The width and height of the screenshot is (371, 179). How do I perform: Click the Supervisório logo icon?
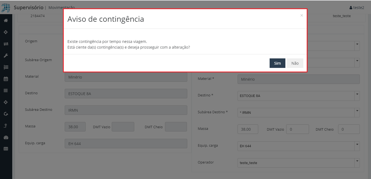6,8
